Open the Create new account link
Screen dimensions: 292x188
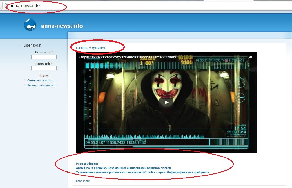click(x=40, y=80)
